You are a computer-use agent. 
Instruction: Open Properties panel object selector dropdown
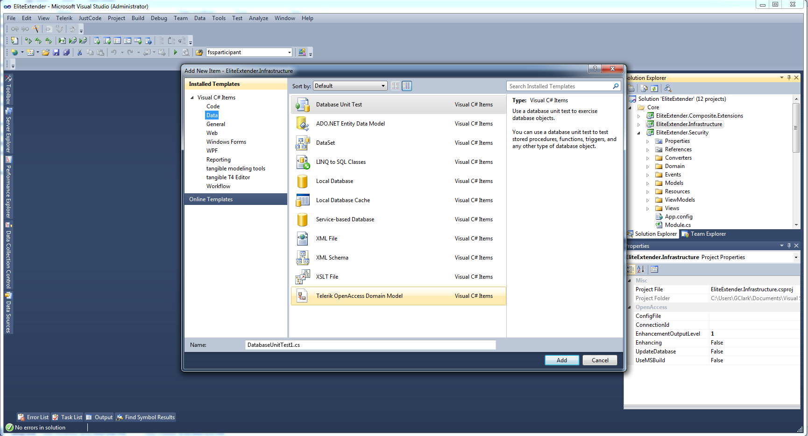click(x=796, y=257)
